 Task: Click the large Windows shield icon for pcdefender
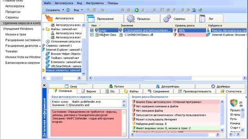click(x=234, y=103)
